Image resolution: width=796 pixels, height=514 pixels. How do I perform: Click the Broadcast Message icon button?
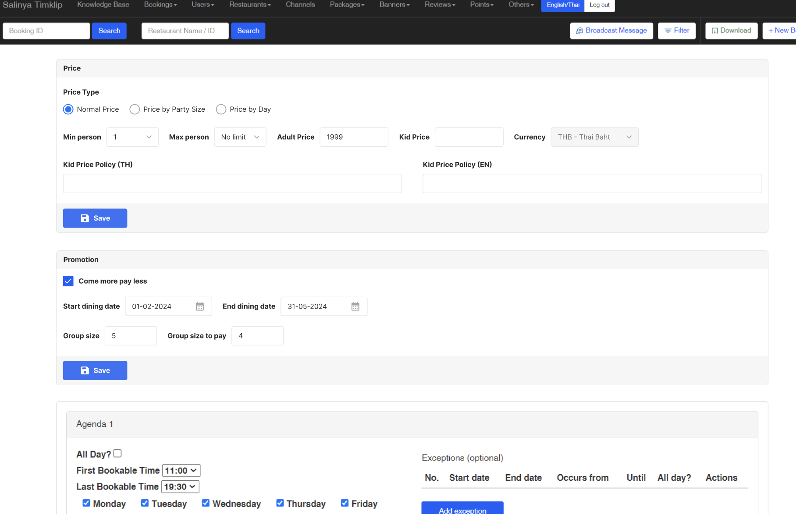click(x=611, y=31)
